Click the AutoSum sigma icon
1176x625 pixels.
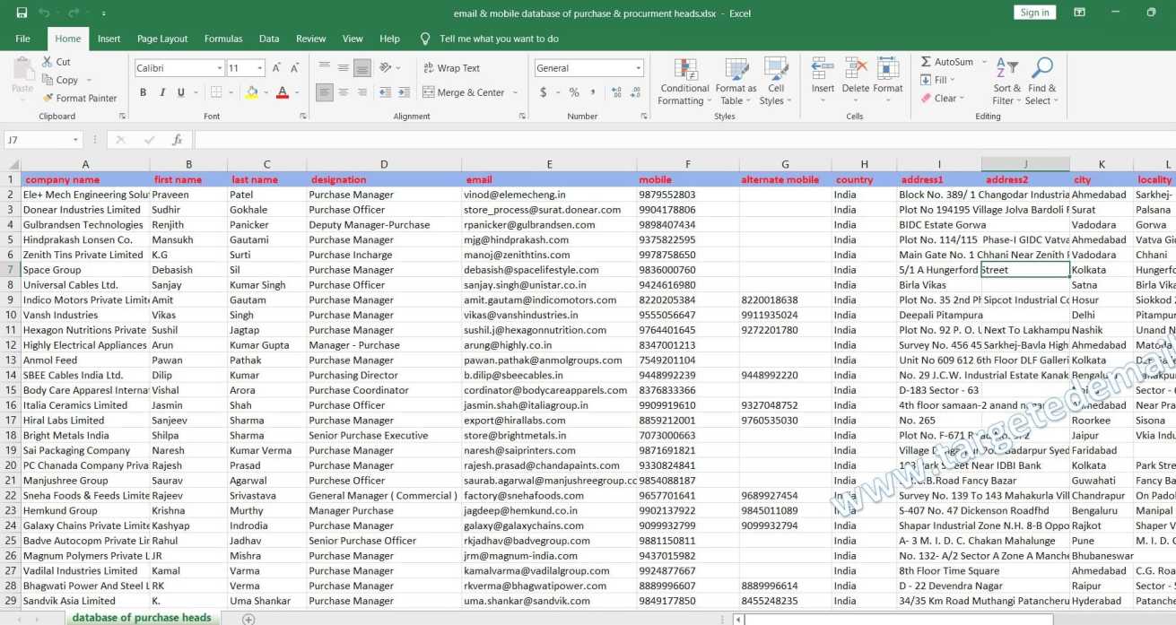926,62
